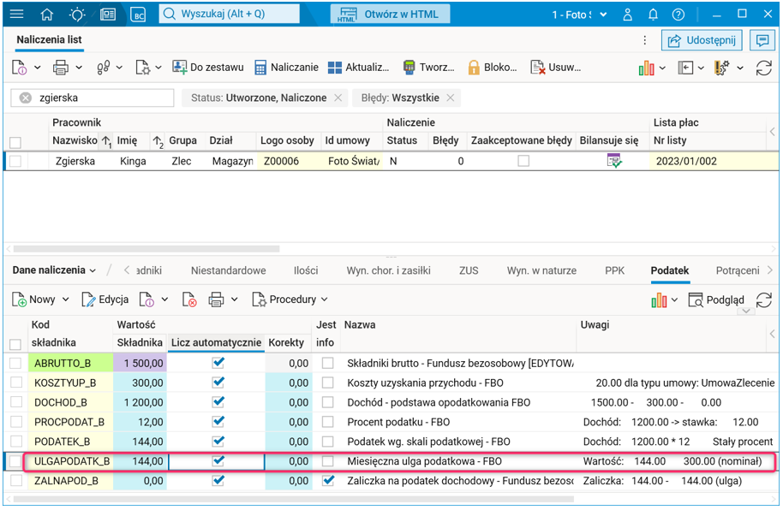Click the Do zestawu icon

[x=180, y=68]
